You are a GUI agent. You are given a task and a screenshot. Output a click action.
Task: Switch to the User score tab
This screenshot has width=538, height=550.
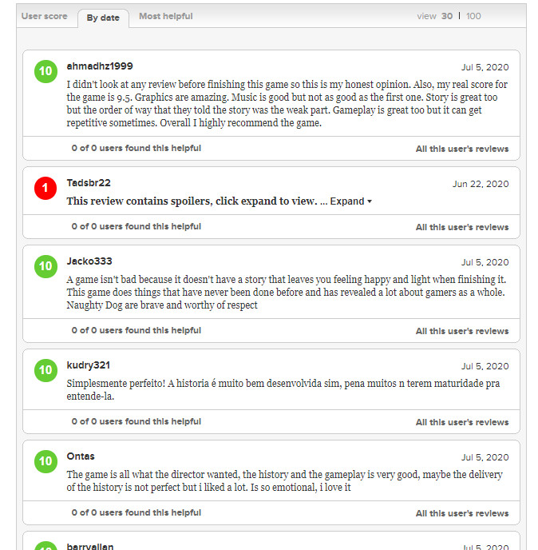[x=45, y=16]
